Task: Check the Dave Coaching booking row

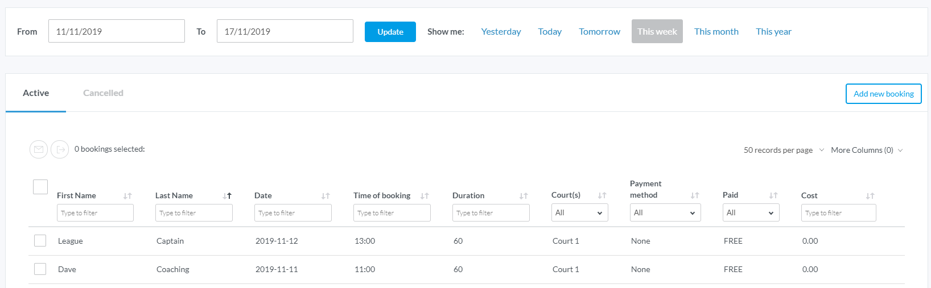Action: [40, 269]
